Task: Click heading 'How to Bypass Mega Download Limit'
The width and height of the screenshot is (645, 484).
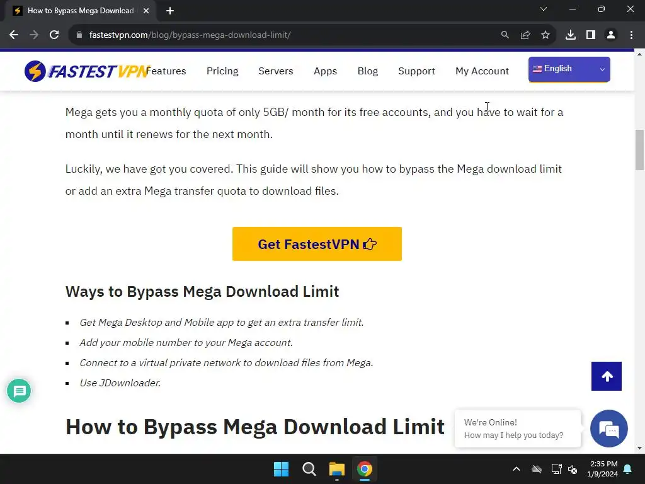Action: point(255,427)
